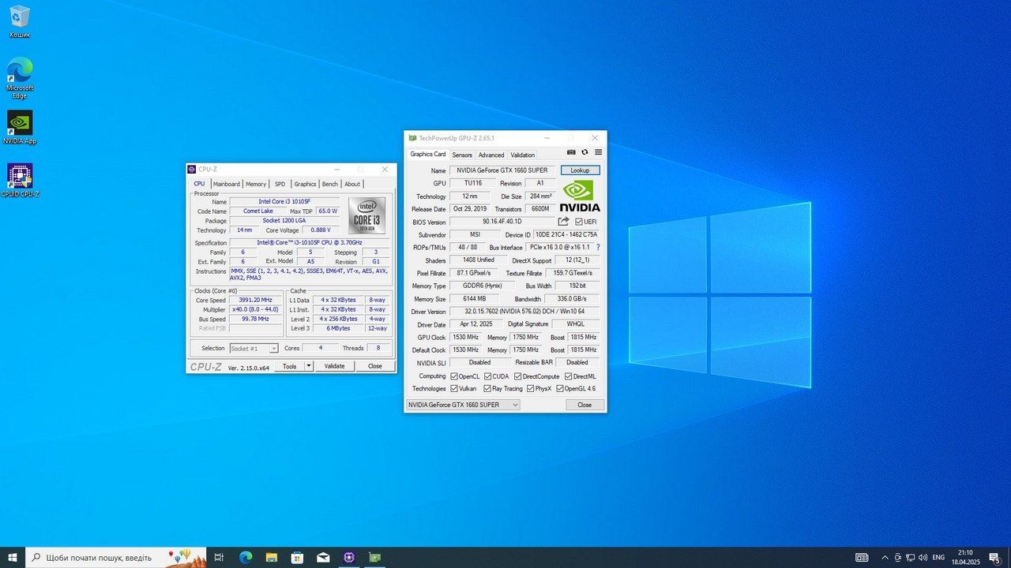Toggle the OpenGL 4.6 checkbox
Viewport: 1011px width, 568px height.
560,388
